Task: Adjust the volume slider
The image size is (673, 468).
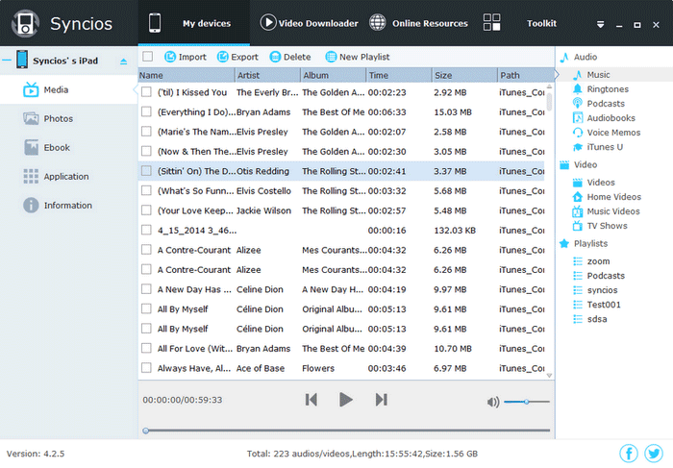Action: coord(527,402)
